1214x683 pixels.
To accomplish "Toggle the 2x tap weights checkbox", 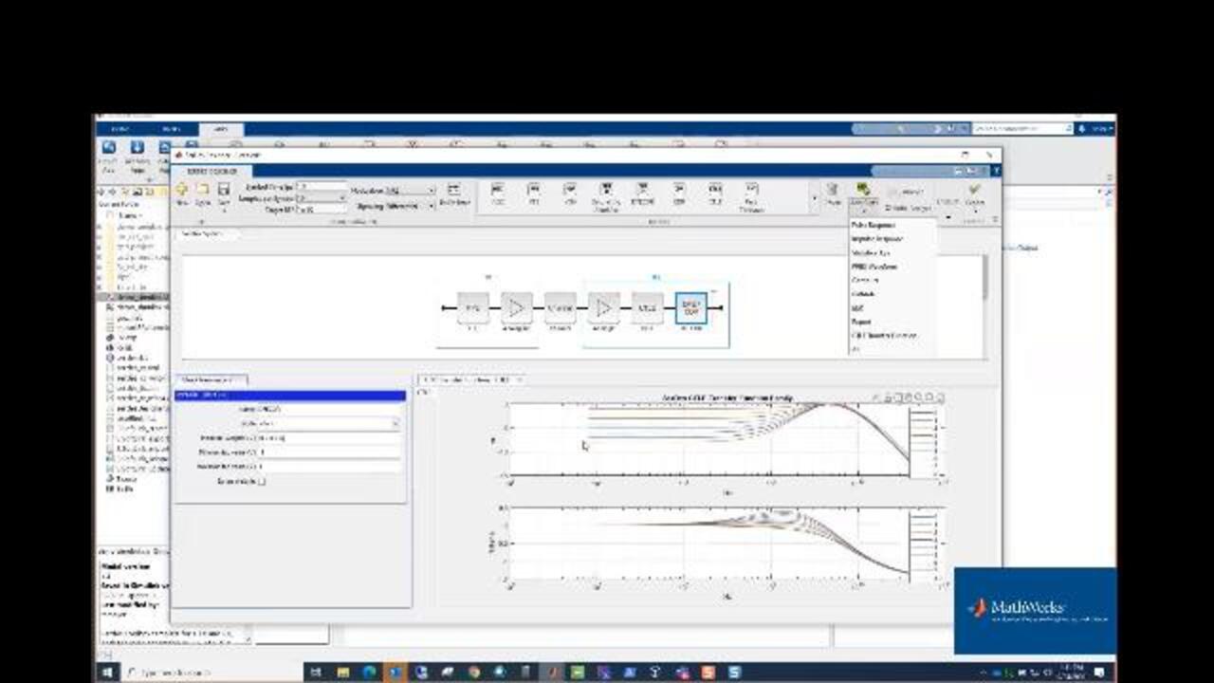I will point(262,481).
